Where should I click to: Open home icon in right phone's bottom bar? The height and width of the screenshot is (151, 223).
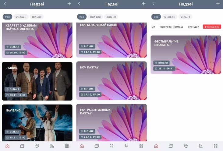coord(156,146)
